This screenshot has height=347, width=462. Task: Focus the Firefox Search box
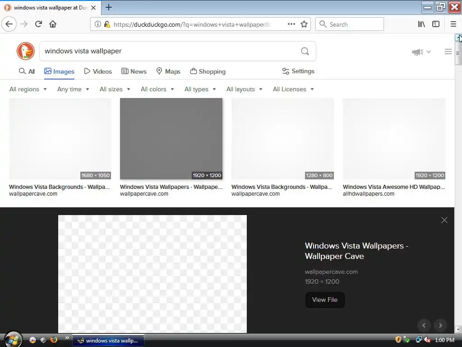[350, 24]
